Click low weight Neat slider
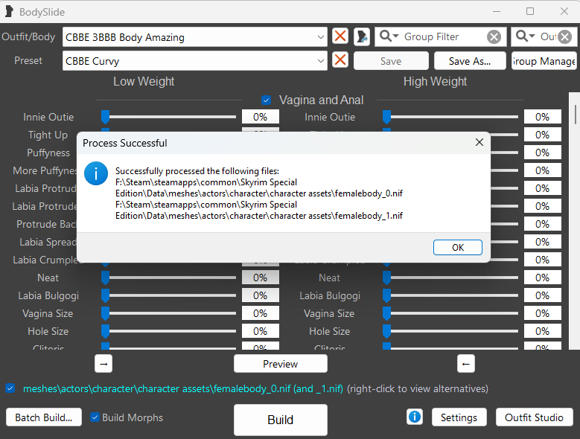This screenshot has width=580, height=439. click(169, 278)
